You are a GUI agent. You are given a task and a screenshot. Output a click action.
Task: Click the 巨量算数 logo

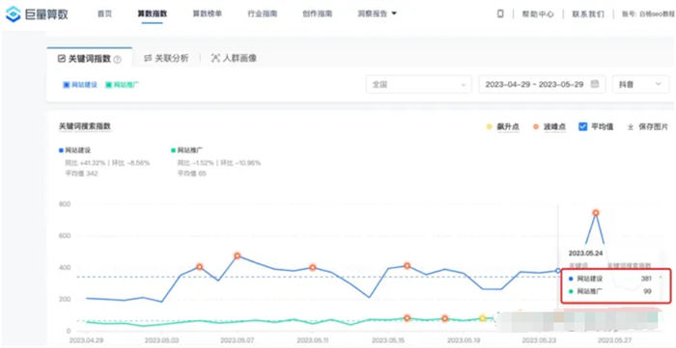pos(37,13)
